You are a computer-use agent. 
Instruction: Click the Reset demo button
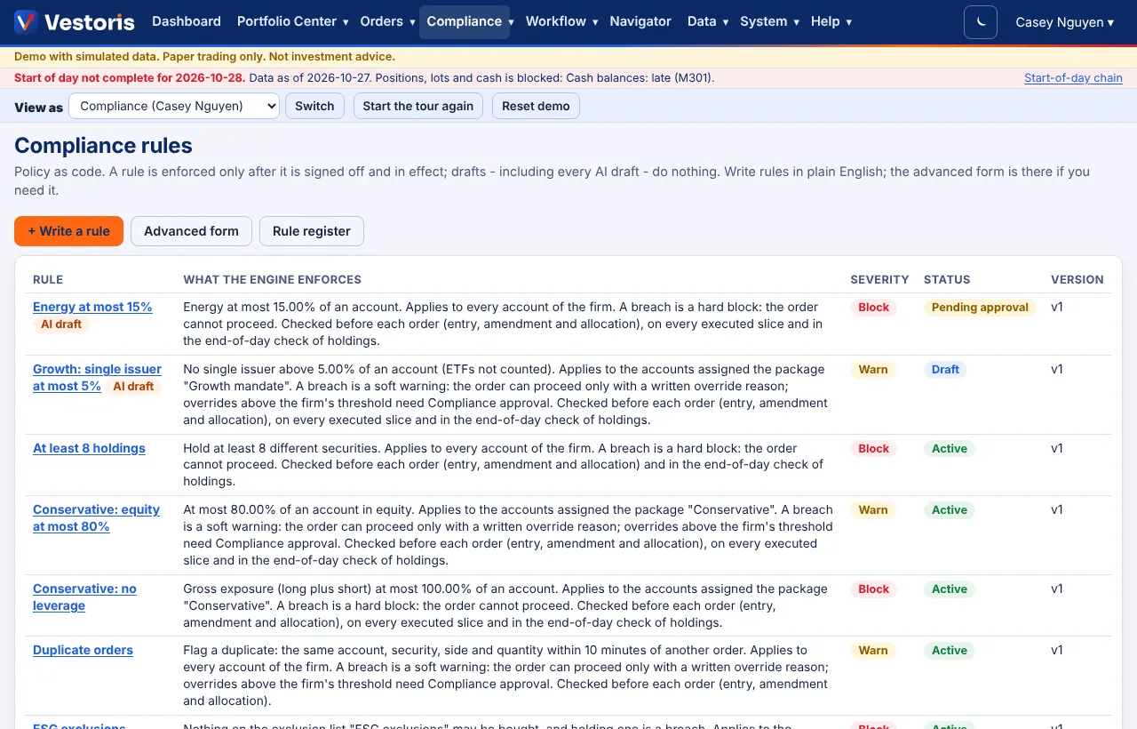(x=536, y=106)
